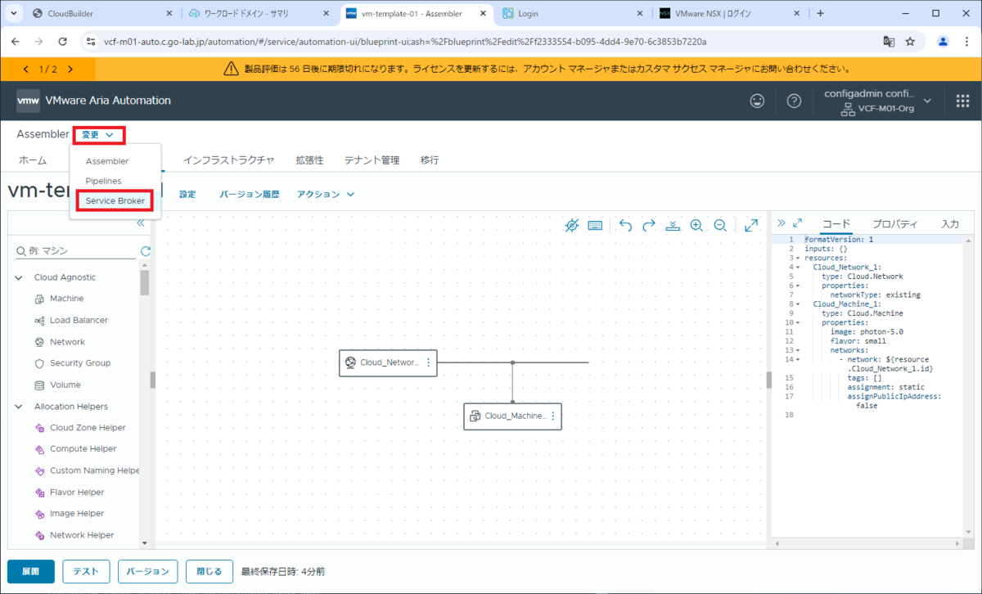Open the 拡張性 tab
982x594 pixels.
tap(309, 160)
